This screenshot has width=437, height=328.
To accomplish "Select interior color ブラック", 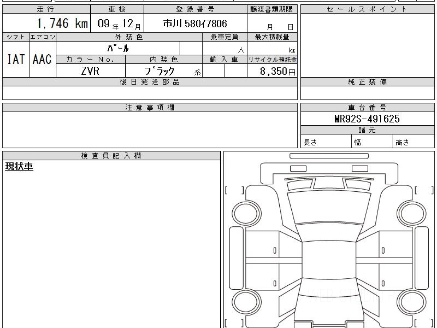I will point(160,71).
